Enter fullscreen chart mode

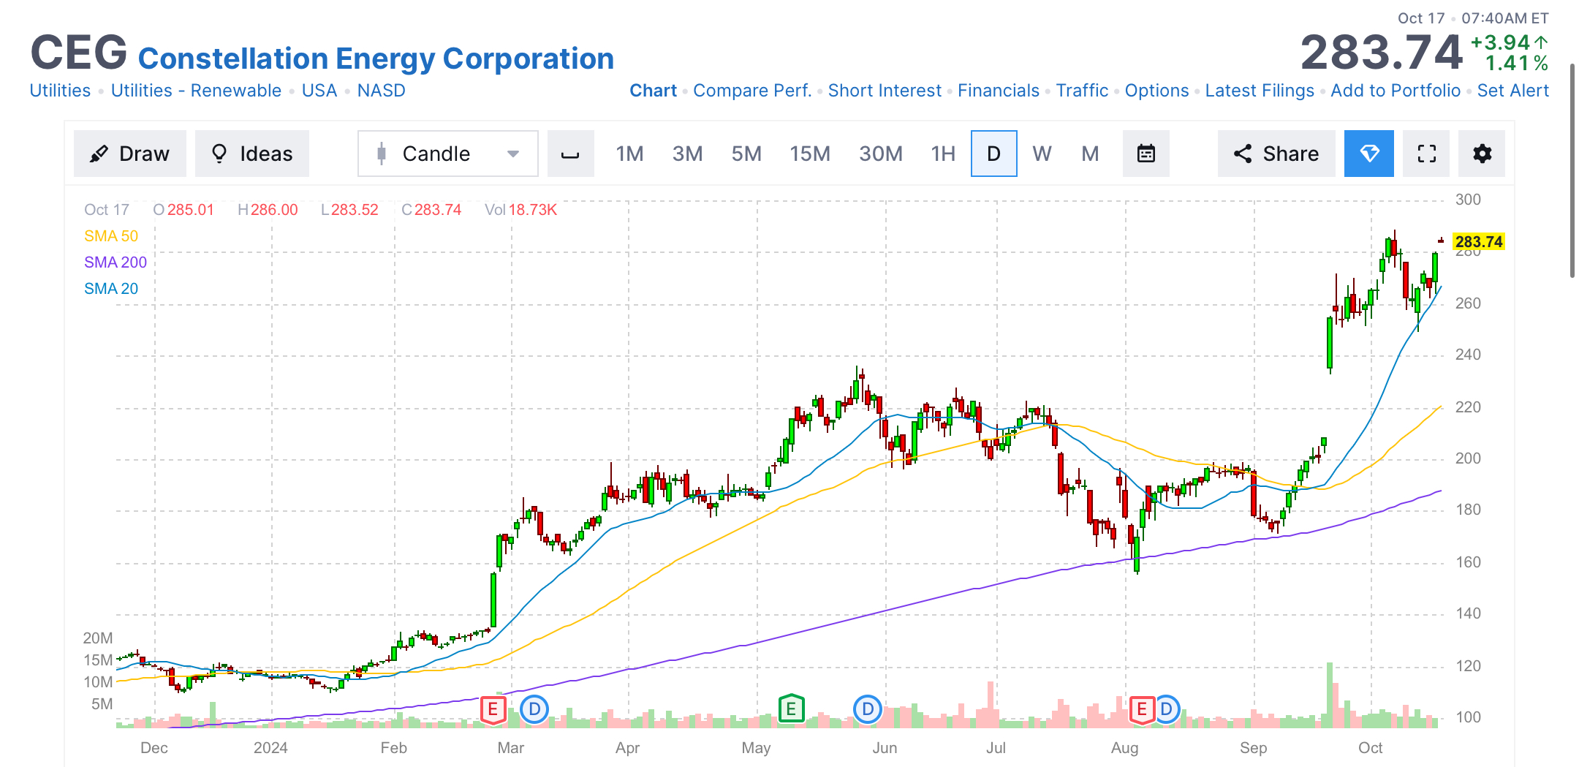pos(1425,154)
